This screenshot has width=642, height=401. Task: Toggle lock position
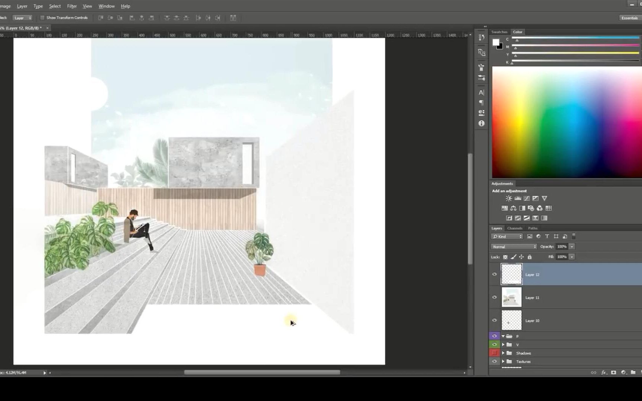click(x=522, y=257)
